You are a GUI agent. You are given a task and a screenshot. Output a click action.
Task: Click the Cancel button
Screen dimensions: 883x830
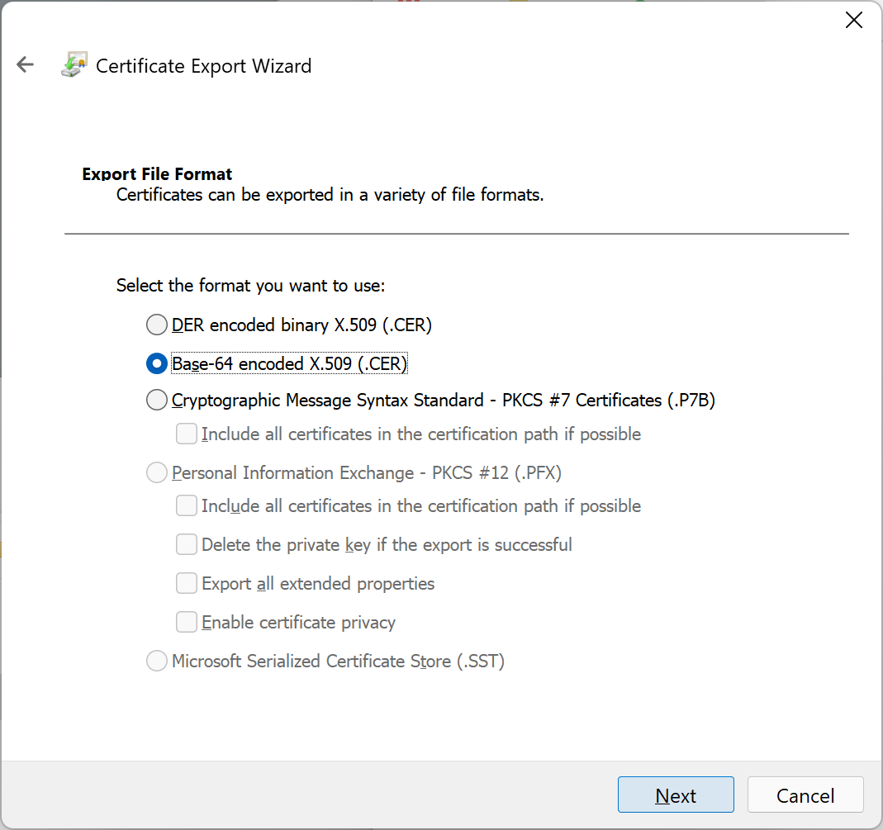point(805,794)
